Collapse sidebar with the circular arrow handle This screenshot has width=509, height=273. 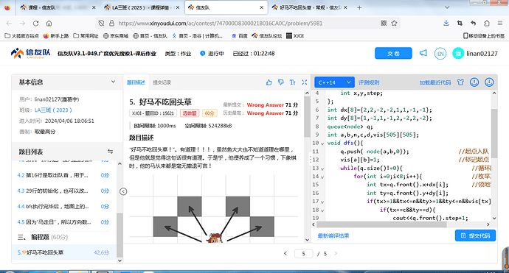click(123, 191)
